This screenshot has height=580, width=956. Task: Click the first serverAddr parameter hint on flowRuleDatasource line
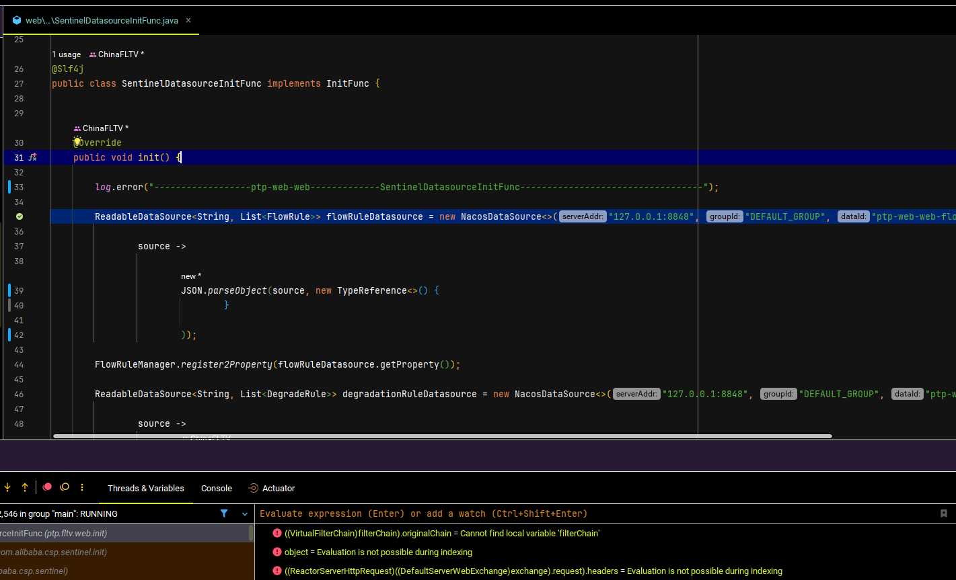[x=583, y=216]
